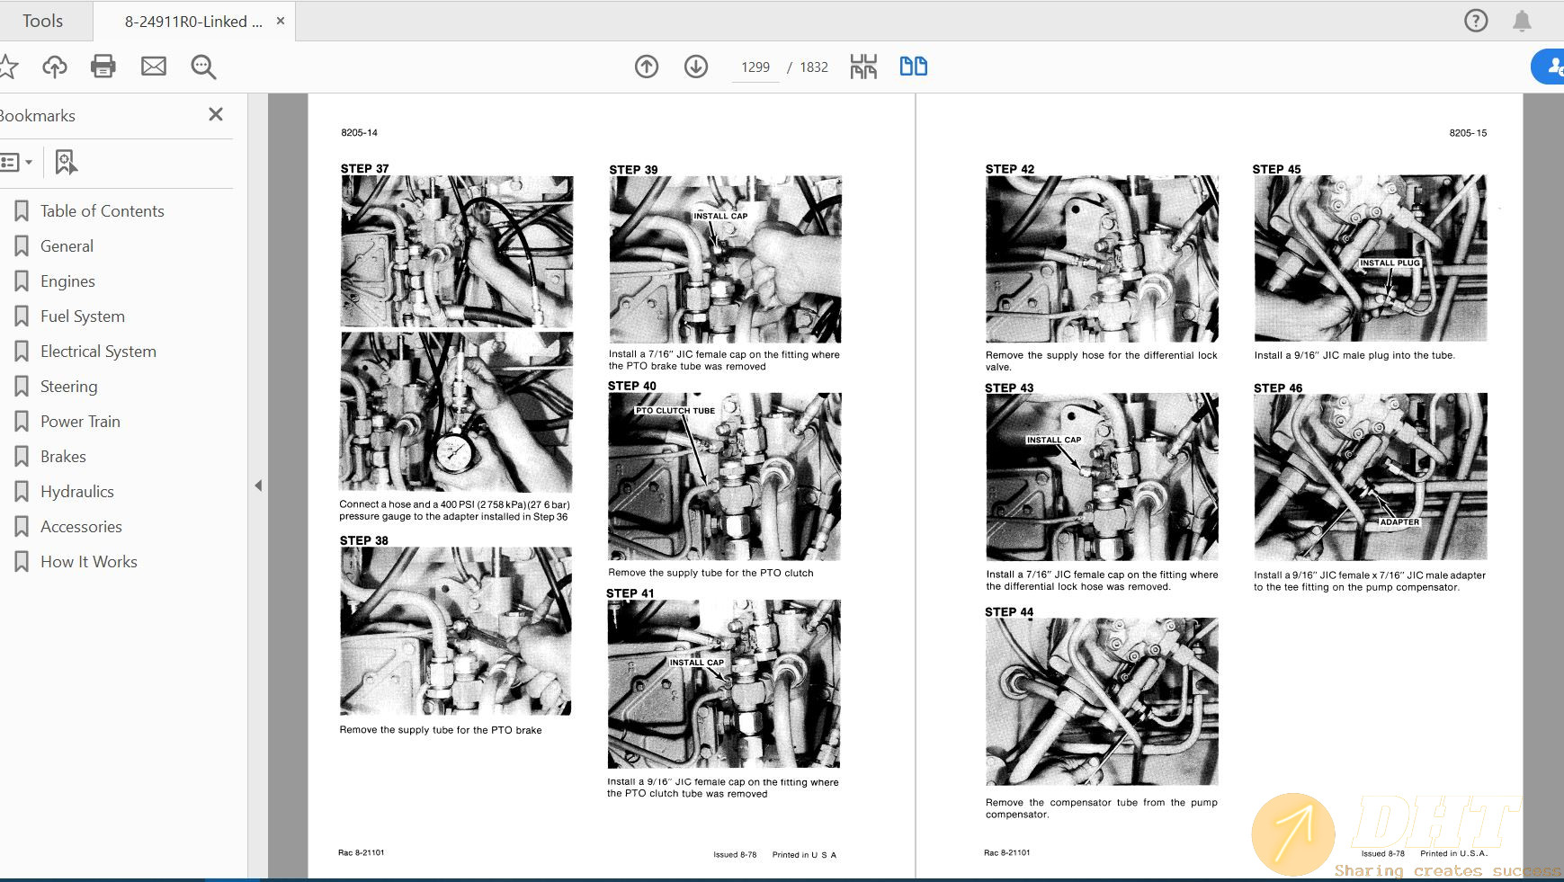
Task: Switch to the Tools tab
Action: pyautogui.click(x=42, y=21)
